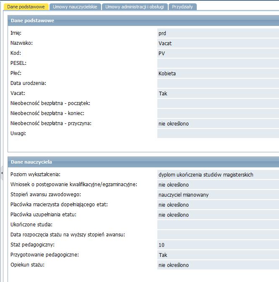Screen dimensions: 279x282
Task: Click the Kod: label
Action: [16, 53]
